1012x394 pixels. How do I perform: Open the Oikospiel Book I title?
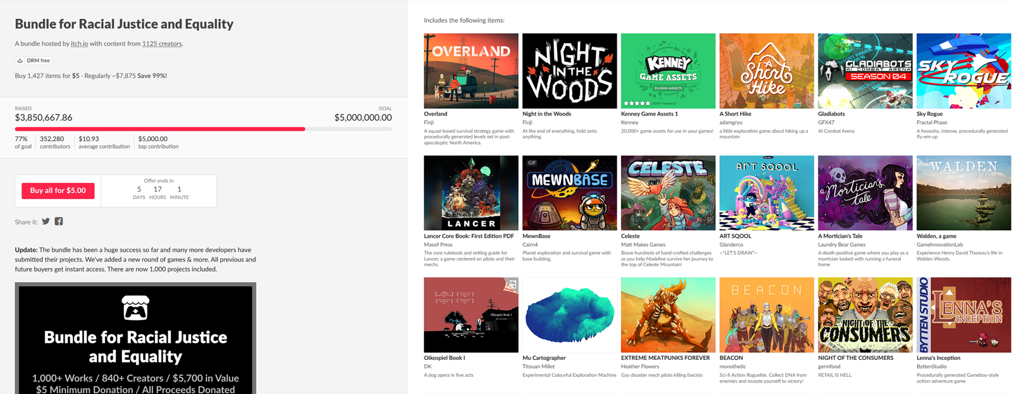point(444,358)
